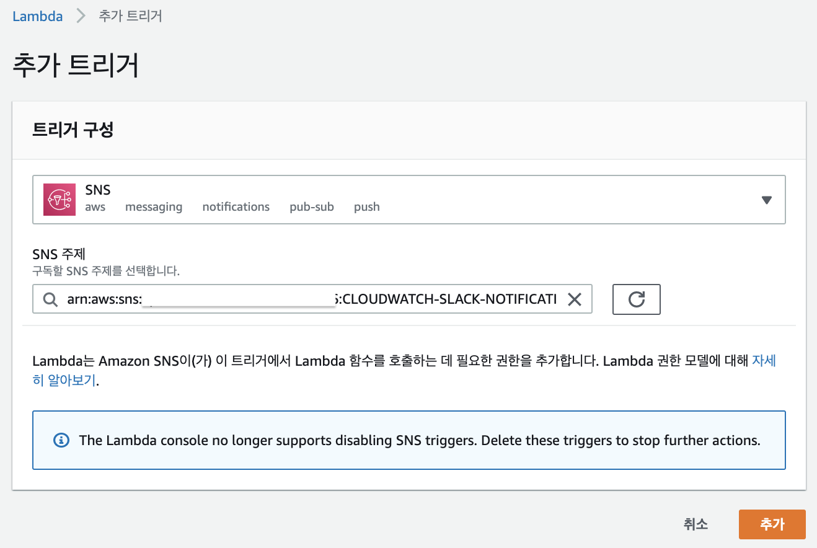
Task: Click the SNS triggers disabling notice text
Action: (420, 441)
